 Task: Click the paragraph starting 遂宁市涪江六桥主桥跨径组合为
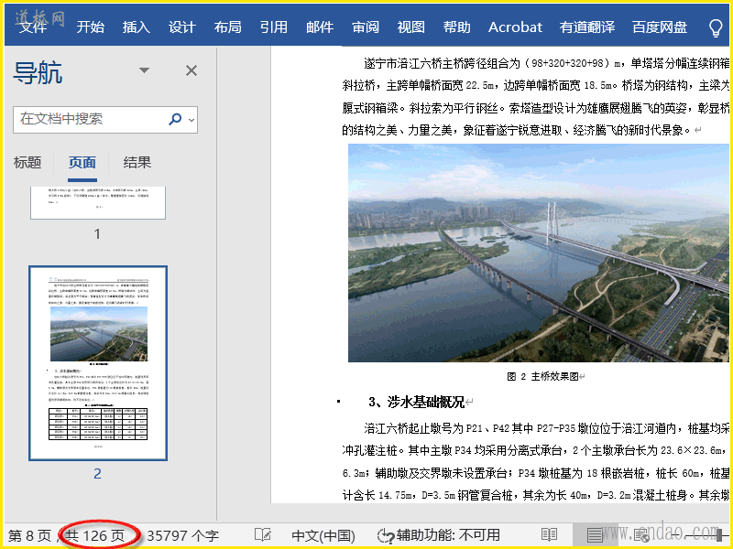pyautogui.click(x=535, y=96)
